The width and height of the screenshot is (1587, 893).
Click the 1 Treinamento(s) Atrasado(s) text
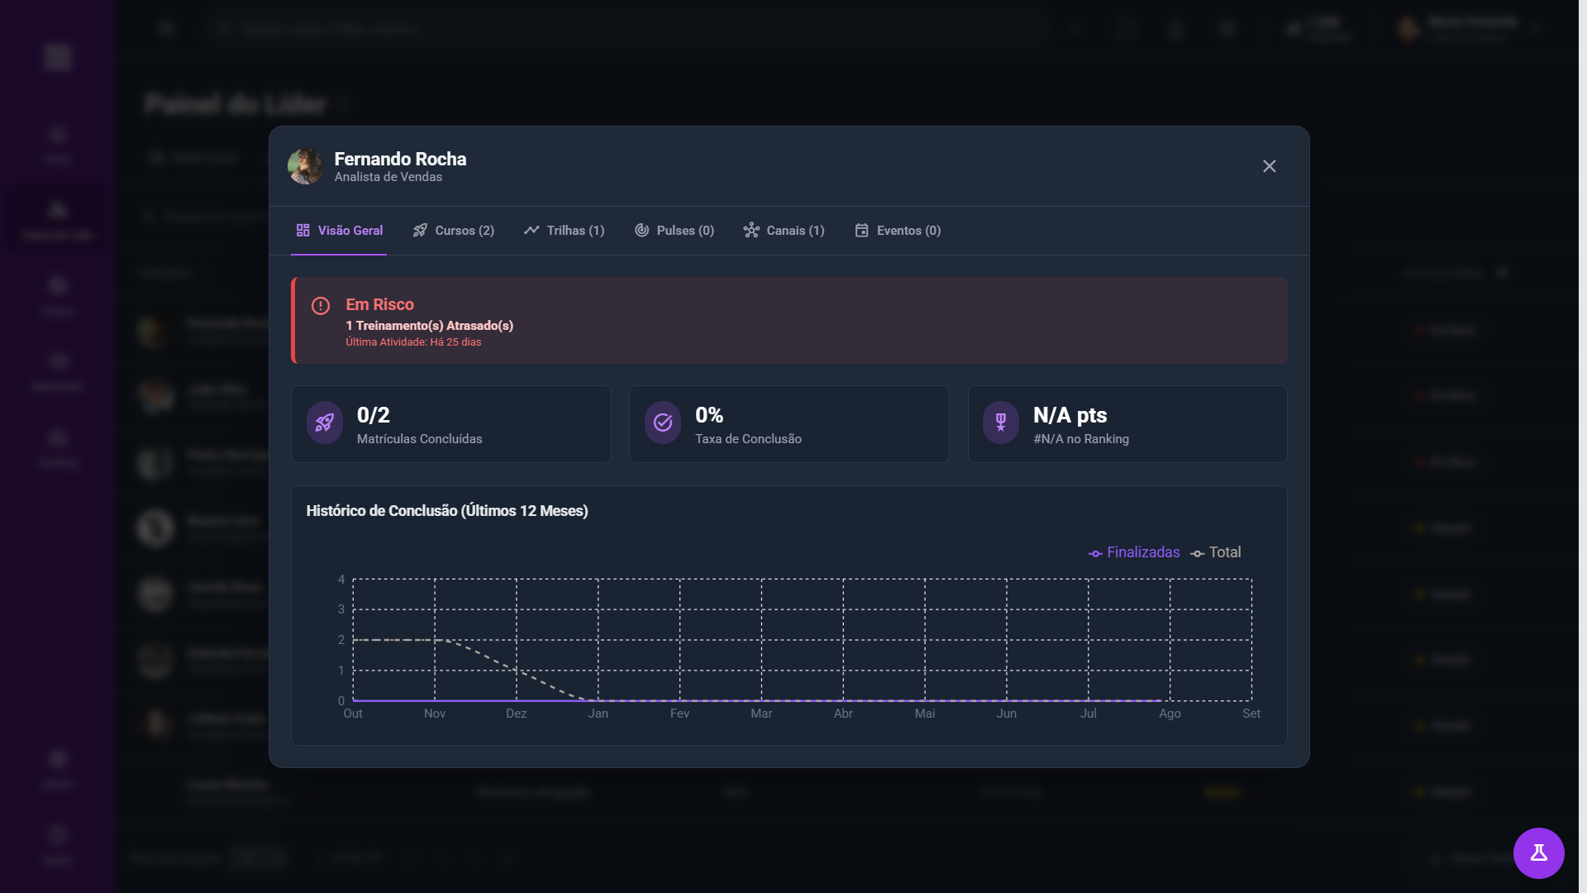pos(430,326)
